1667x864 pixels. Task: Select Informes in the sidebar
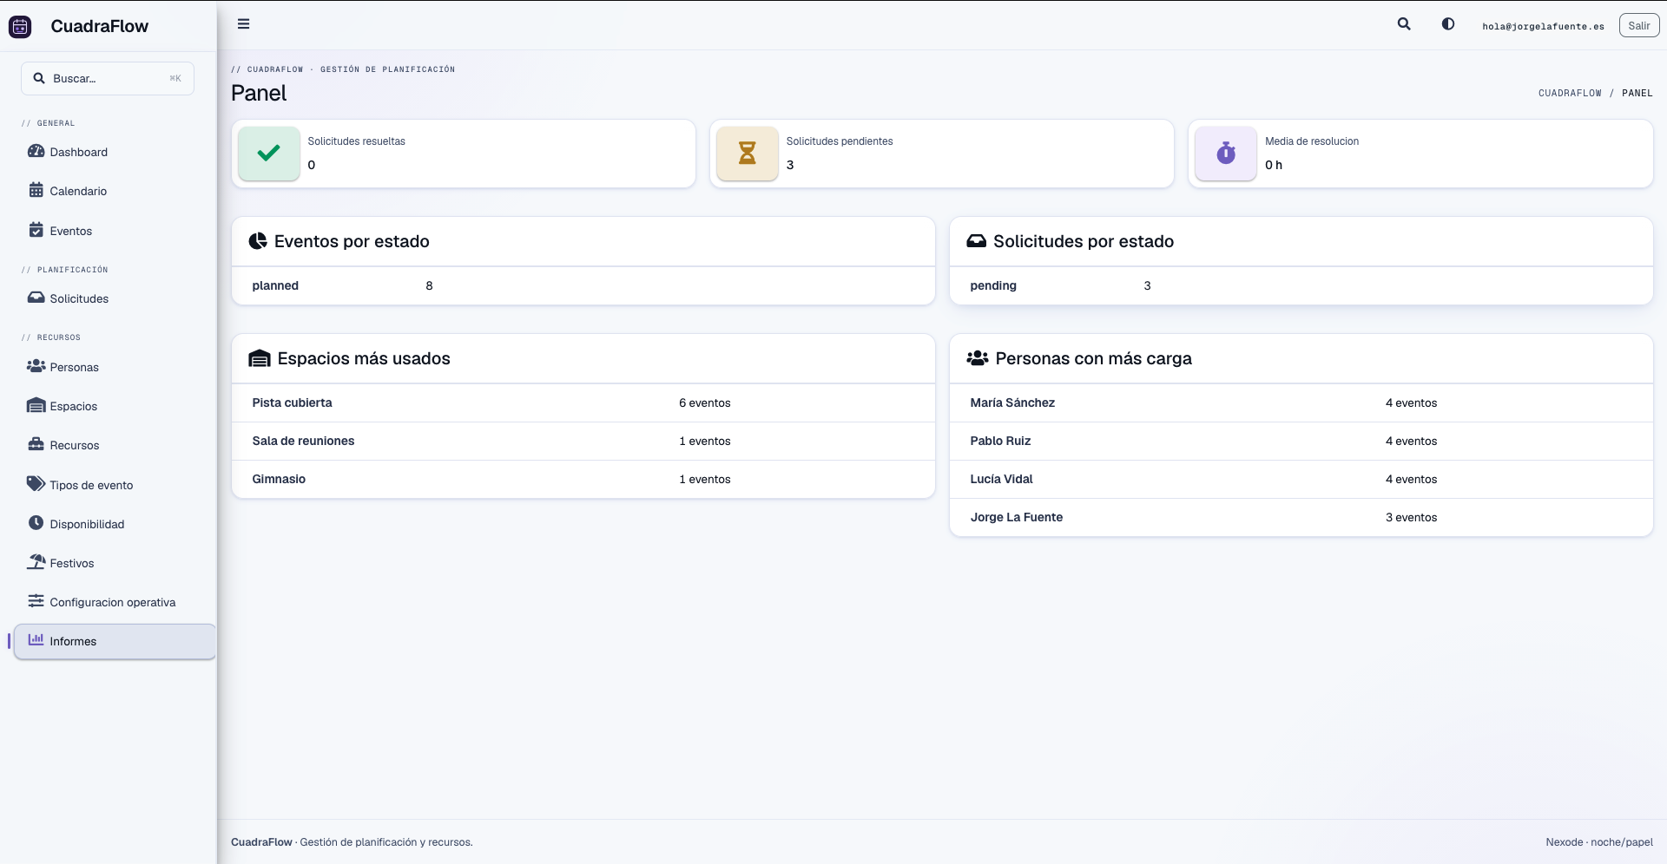pyautogui.click(x=115, y=641)
